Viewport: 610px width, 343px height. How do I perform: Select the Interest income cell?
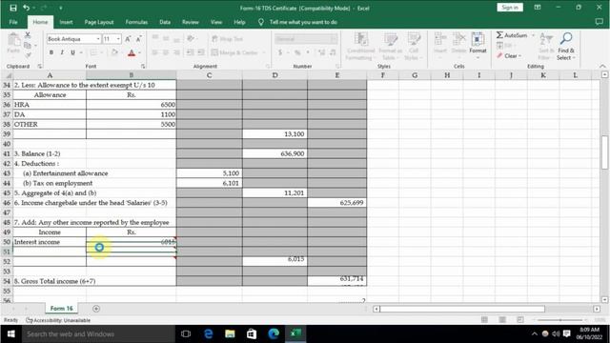(x=50, y=242)
